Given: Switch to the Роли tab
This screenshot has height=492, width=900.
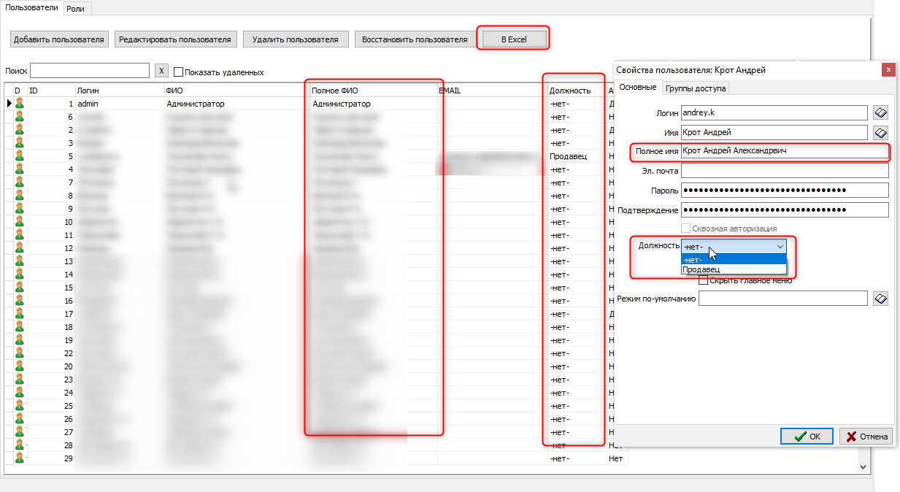Looking at the screenshot, I should point(77,7).
